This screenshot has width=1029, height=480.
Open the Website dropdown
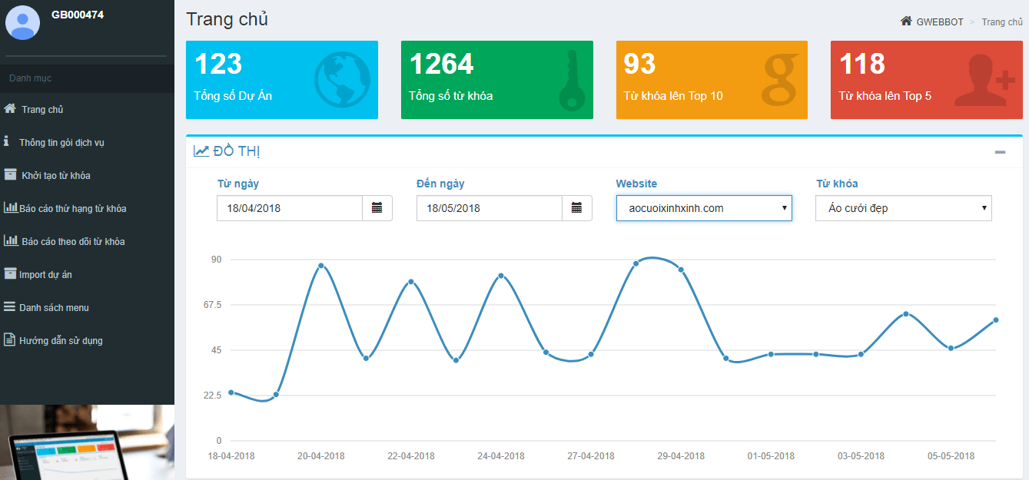coord(703,208)
